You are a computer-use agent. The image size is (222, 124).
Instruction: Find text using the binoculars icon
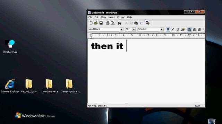(119, 23)
